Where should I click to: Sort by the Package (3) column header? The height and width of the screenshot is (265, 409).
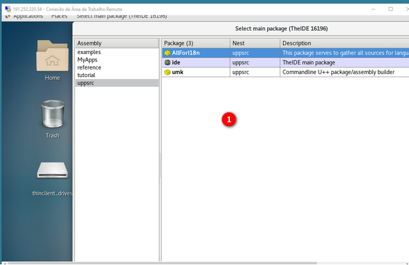tap(195, 43)
